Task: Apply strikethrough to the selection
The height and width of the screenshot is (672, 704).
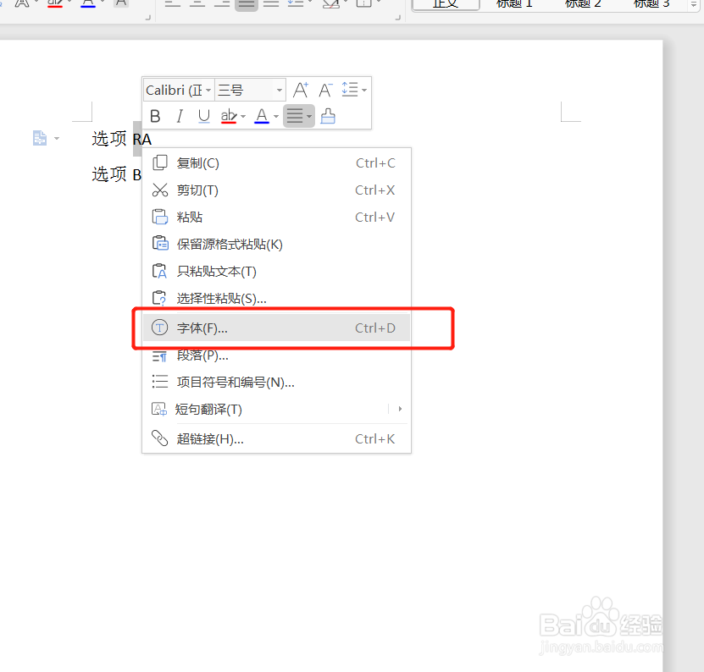Action: (x=227, y=116)
